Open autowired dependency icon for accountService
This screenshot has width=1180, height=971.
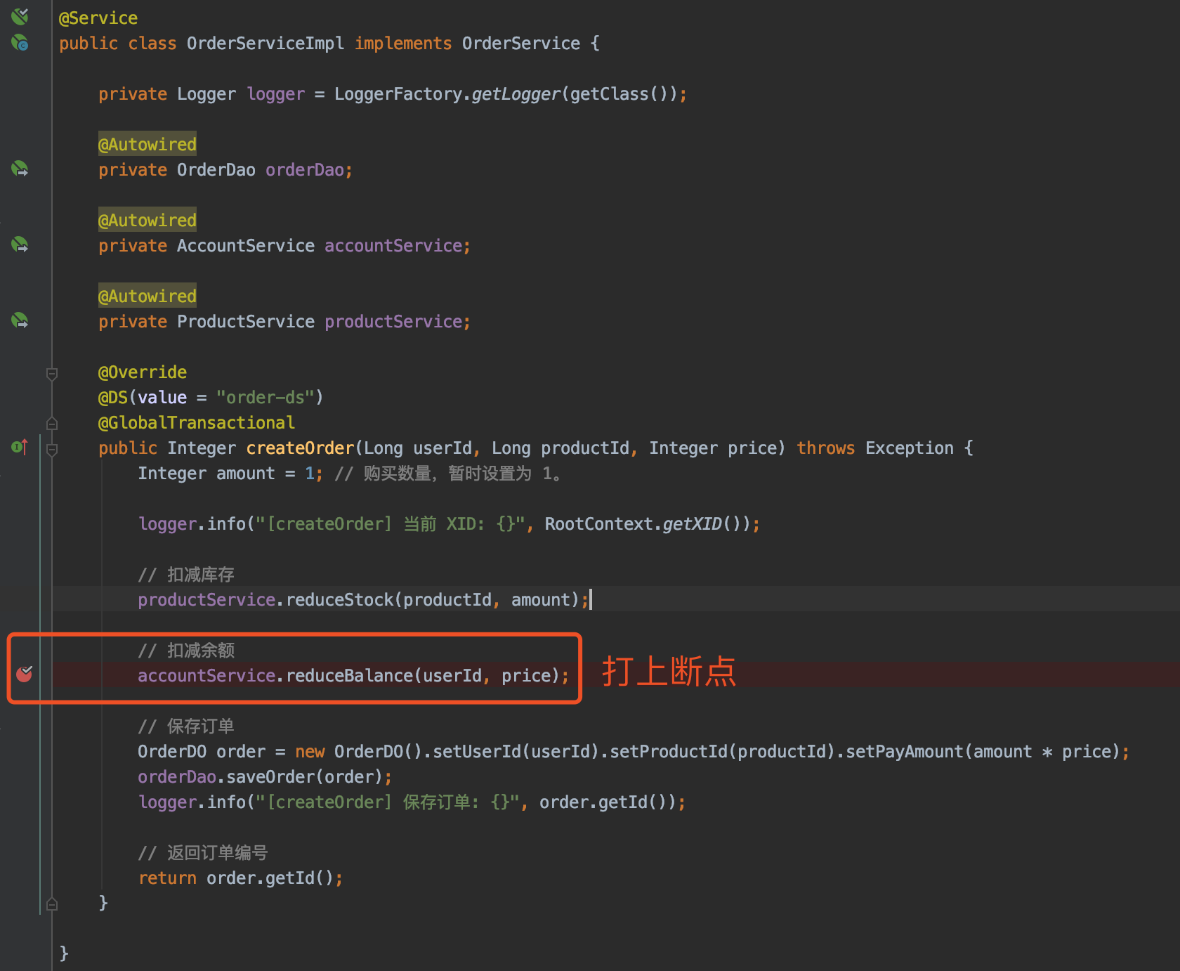tap(20, 245)
